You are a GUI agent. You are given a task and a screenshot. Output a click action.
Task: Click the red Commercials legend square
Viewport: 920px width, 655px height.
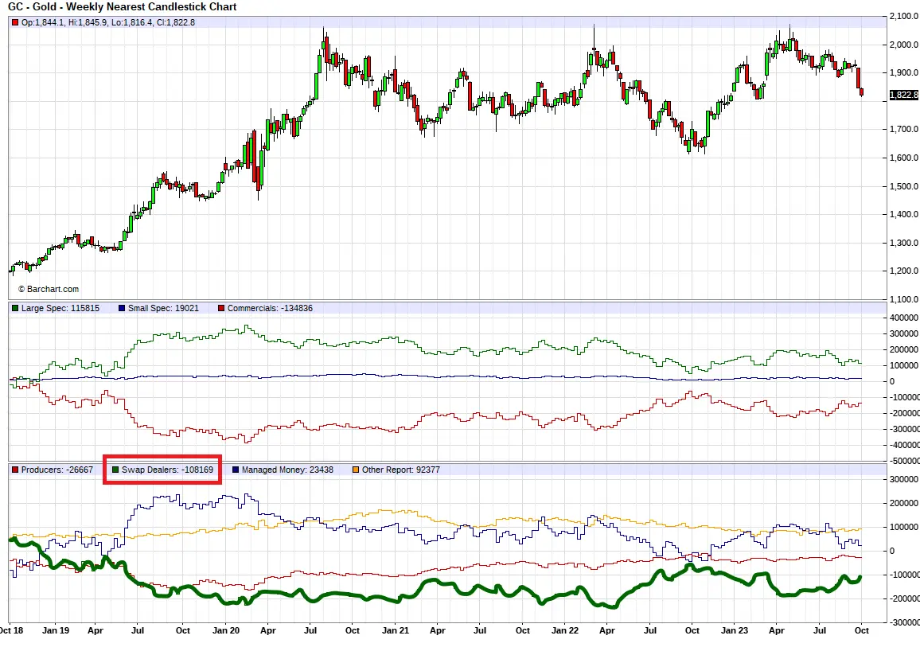tap(220, 308)
